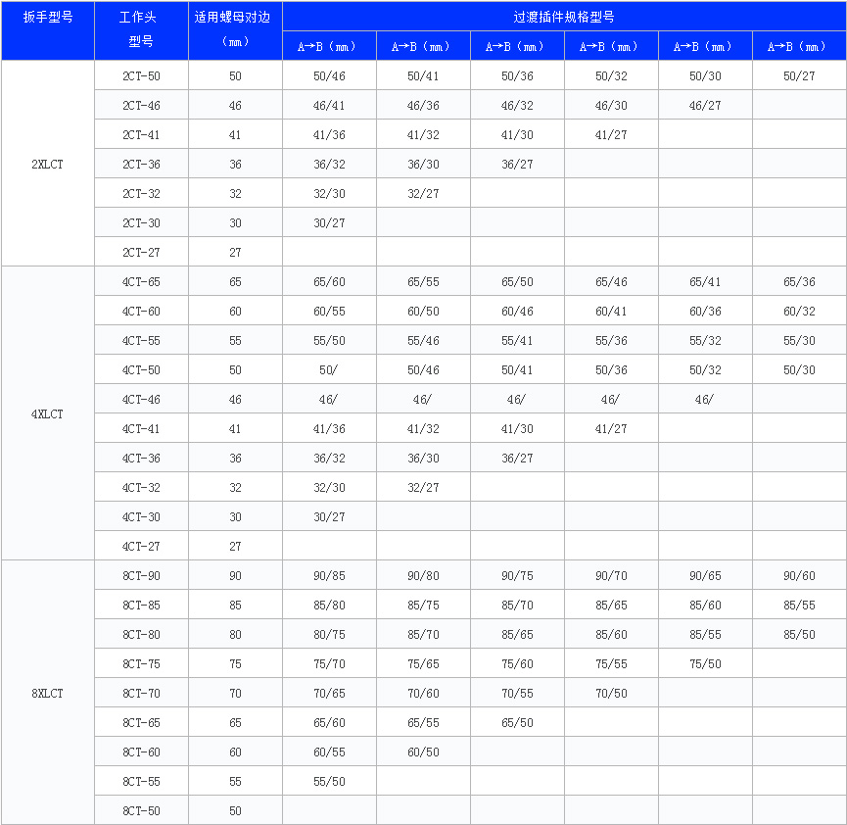Click the 50/27 adapter cell
Image resolution: width=847 pixels, height=825 pixels.
point(799,75)
